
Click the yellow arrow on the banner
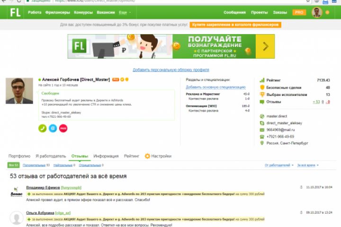pos(265,46)
